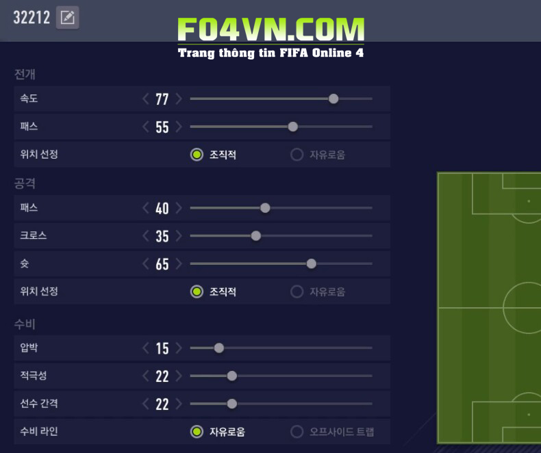The height and width of the screenshot is (453, 541).
Task: Increase 적극성 value with right arrow
Action: point(179,376)
